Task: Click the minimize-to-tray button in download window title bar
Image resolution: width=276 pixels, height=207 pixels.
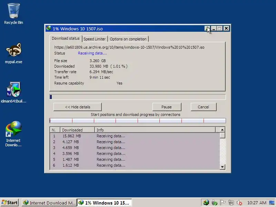Action: pyautogui.click(x=207, y=29)
